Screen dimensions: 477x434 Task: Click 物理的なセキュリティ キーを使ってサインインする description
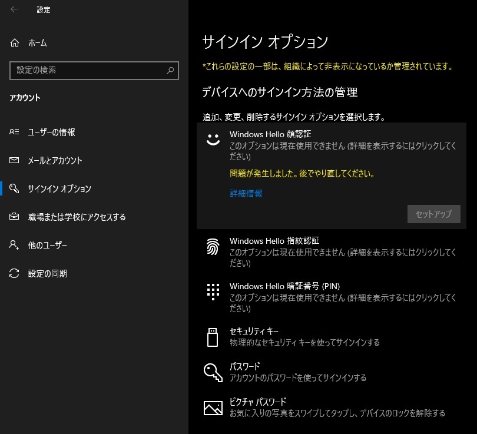[x=304, y=343]
